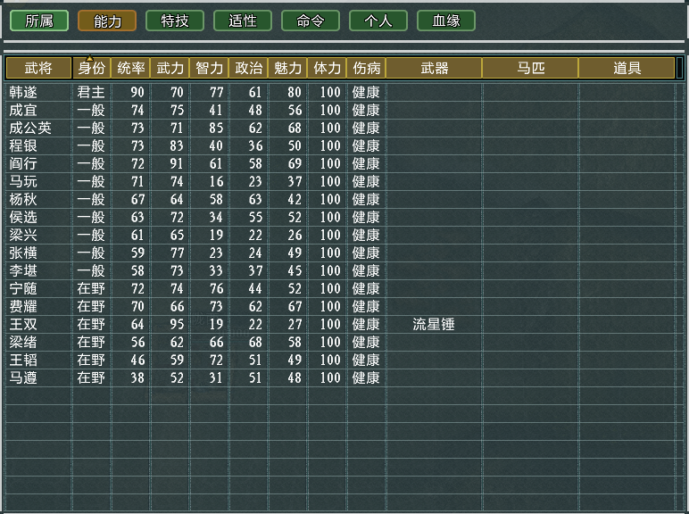Viewport: 689px width, 514px height.
Task: Click 王韬's 智力 value 72
Action: point(216,361)
